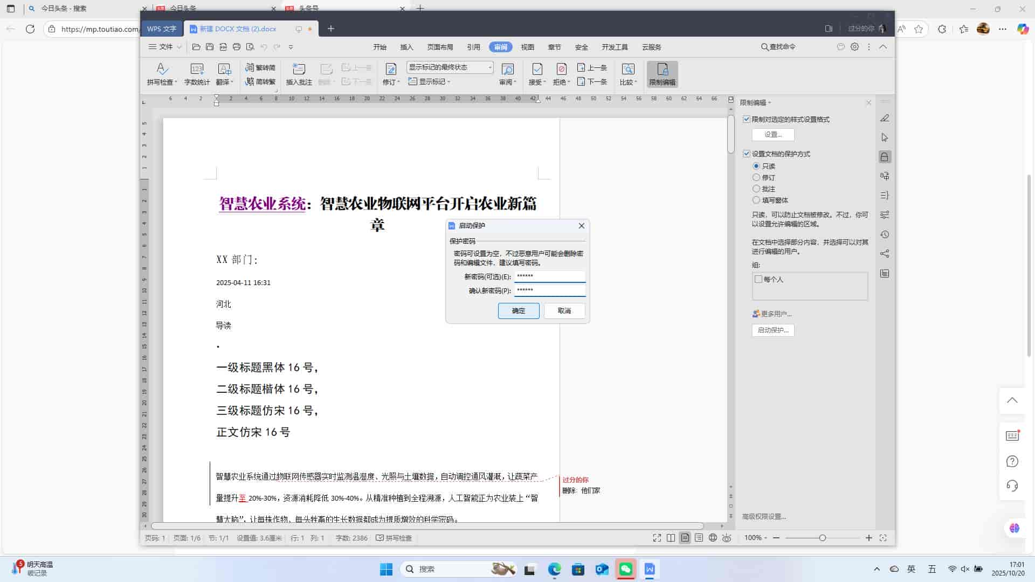The height and width of the screenshot is (582, 1035).
Task: Click the 设置... button in restrict panel
Action: 773,134
